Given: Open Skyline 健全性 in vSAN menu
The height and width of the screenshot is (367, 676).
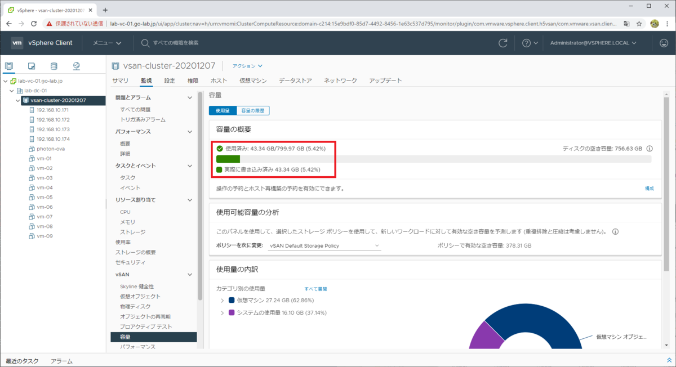Looking at the screenshot, I should click(x=137, y=287).
